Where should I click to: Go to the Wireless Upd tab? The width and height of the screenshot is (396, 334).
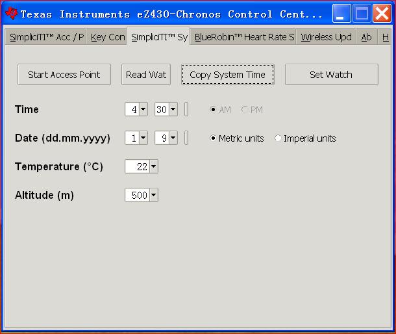pyautogui.click(x=326, y=37)
